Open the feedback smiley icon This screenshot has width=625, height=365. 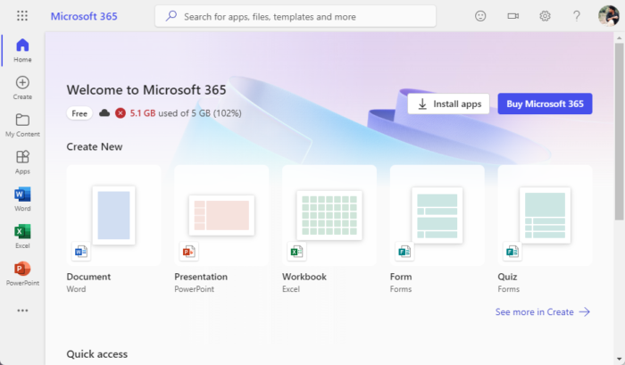tap(480, 16)
